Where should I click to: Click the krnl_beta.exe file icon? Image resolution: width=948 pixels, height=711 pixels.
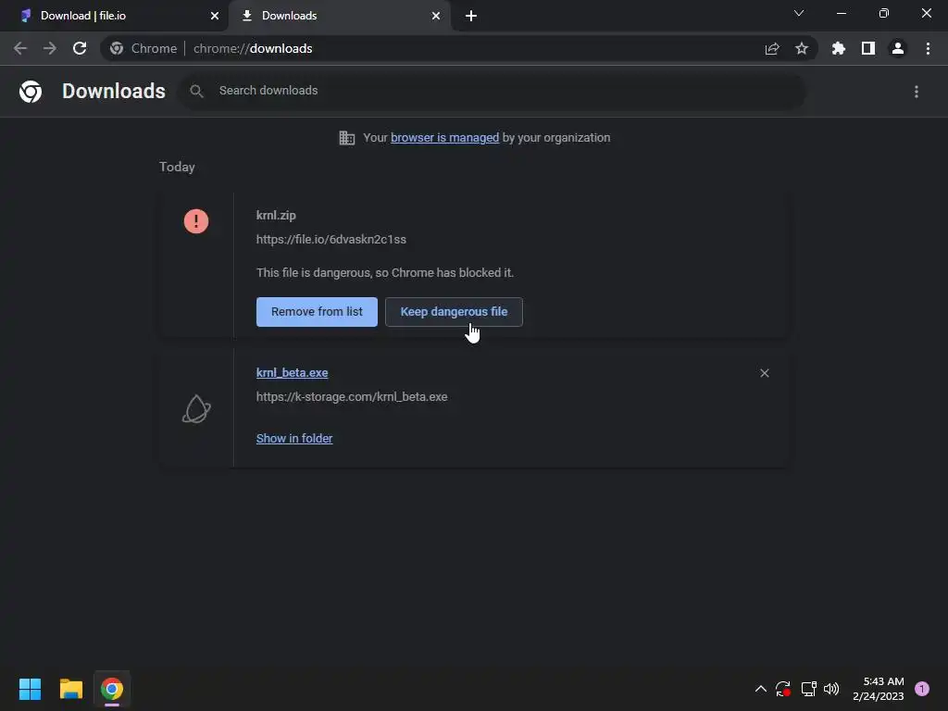tap(196, 409)
